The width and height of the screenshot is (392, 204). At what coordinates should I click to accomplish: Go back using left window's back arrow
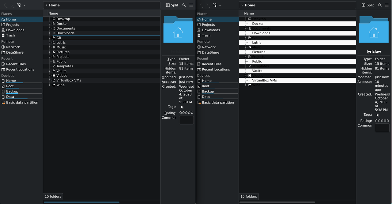pos(5,5)
